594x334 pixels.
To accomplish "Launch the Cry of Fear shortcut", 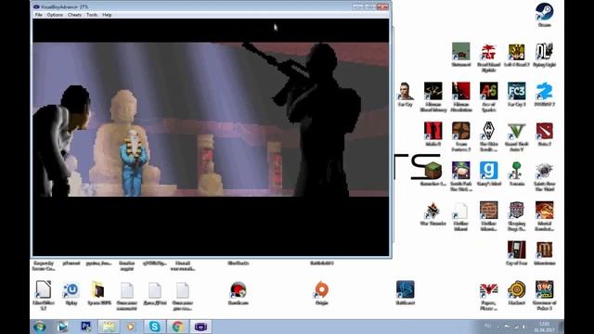I will pos(517,253).
